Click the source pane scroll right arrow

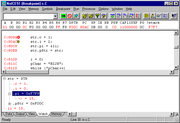[x=172, y=72]
